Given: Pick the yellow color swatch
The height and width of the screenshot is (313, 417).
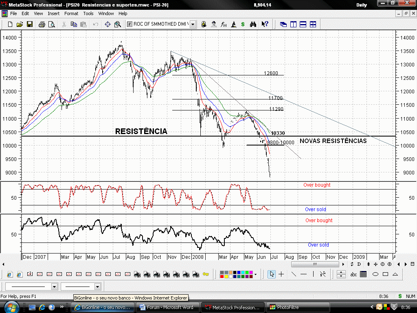Looking at the screenshot, I should click(226, 276).
